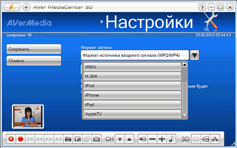237x148 pixels.
Task: Open multi-channel preview TV icon
Action: tap(87, 139)
